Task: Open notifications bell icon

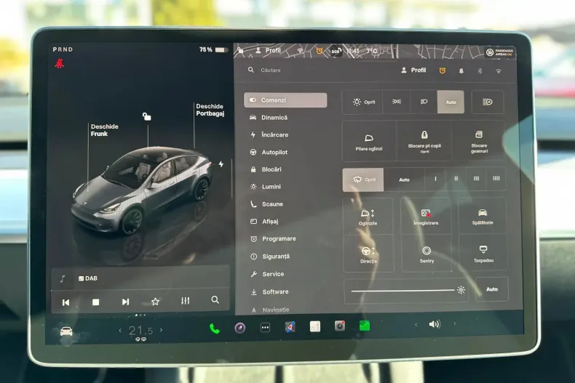Action: tap(461, 71)
